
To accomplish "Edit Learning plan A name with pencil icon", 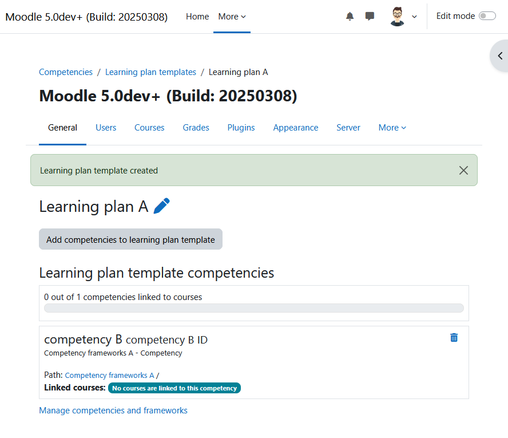I will (x=161, y=206).
